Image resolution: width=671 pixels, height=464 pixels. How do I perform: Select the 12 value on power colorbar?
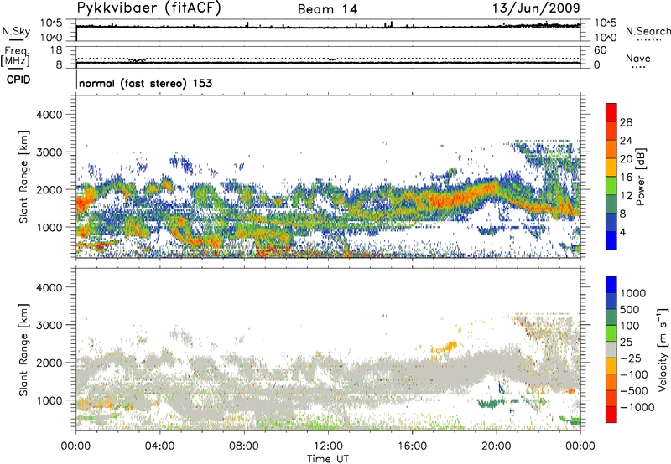point(626,196)
